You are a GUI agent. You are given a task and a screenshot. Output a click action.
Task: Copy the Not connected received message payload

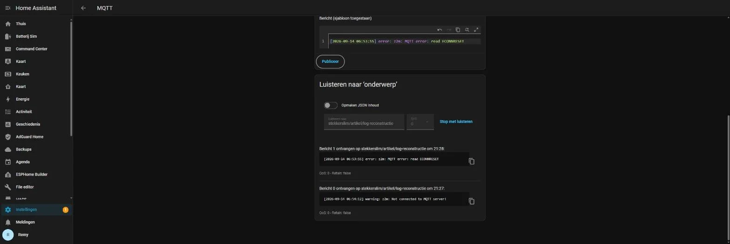[472, 201]
